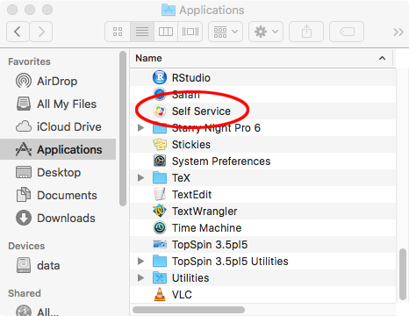Select System Preferences icon
The image size is (409, 316).
(x=160, y=161)
